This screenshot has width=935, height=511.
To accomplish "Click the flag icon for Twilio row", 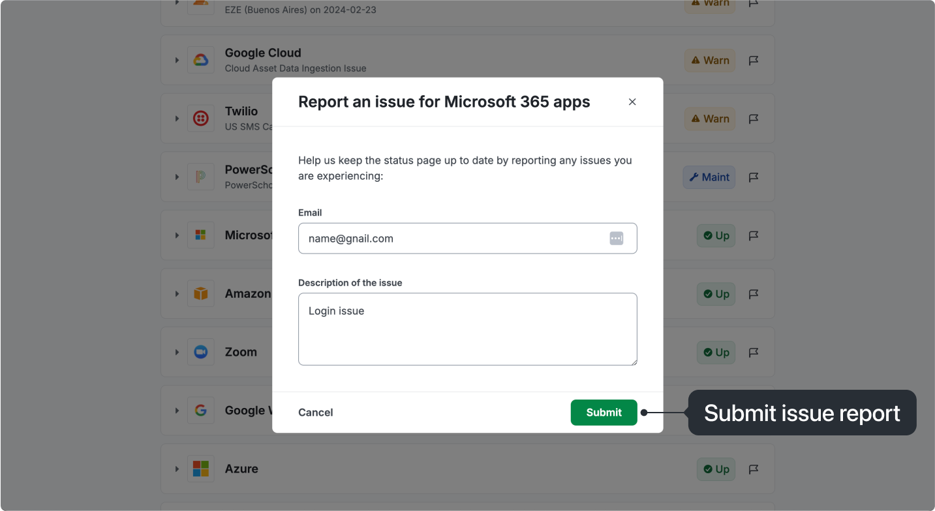I will pyautogui.click(x=754, y=119).
